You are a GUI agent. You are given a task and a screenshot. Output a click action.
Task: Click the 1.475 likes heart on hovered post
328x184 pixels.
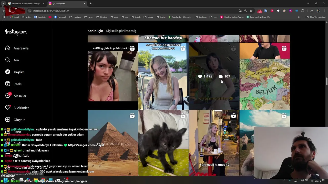point(200,76)
